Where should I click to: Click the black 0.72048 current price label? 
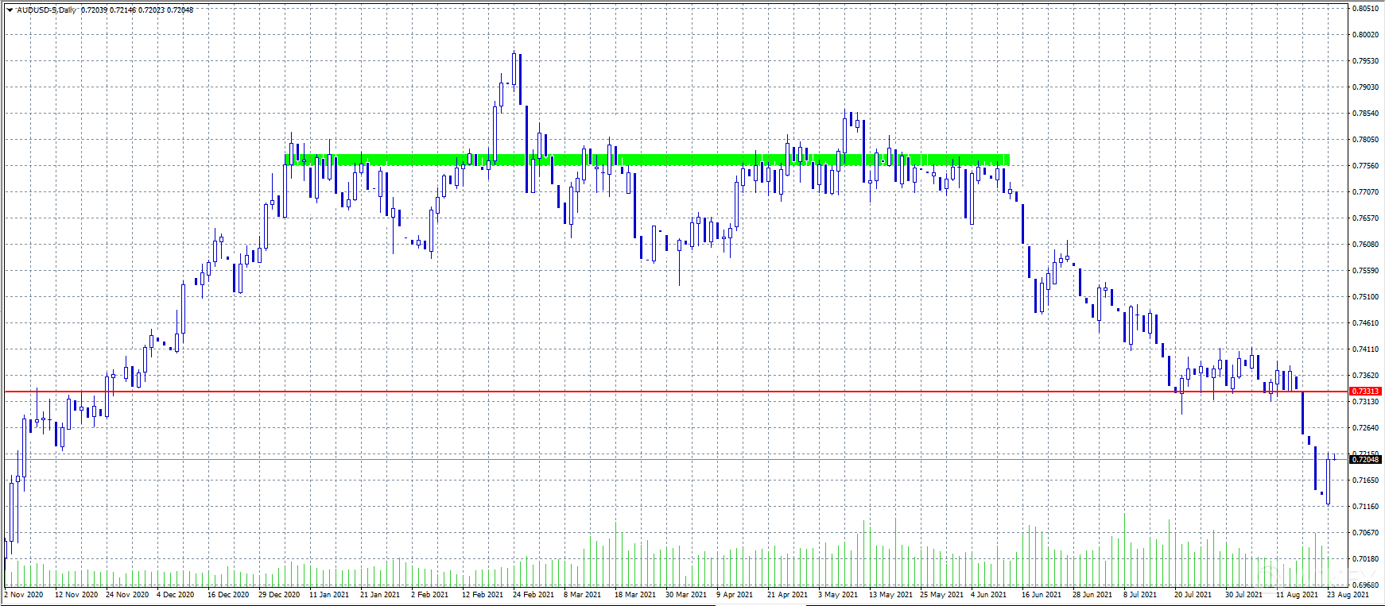(1365, 460)
